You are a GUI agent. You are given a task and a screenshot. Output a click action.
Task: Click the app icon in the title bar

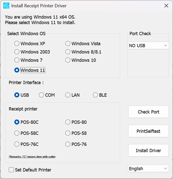coord(6,6)
